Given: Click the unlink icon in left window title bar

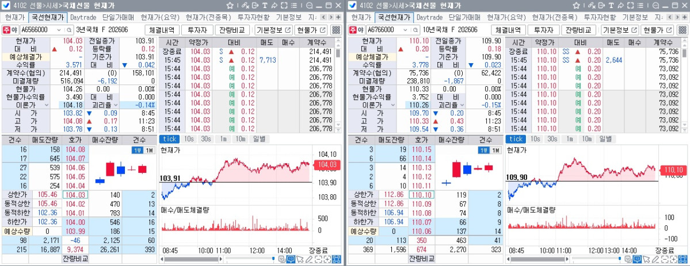Looking at the screenshot, I should pyautogui.click(x=246, y=6).
